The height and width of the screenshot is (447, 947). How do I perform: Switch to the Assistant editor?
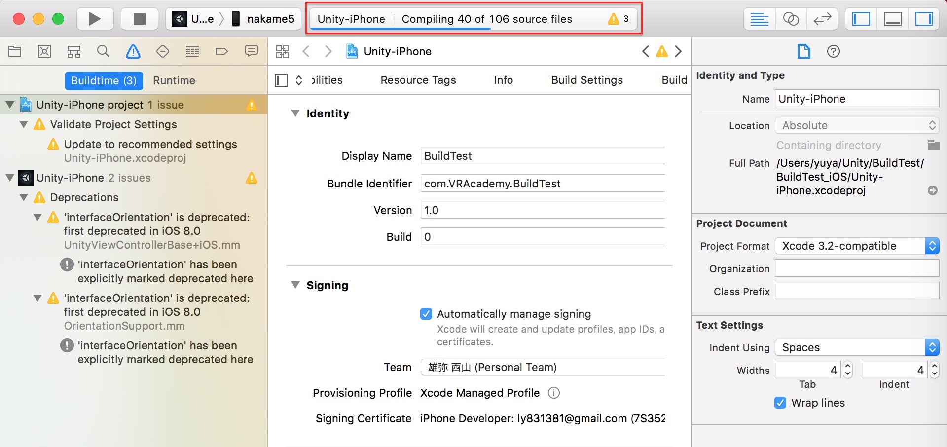(x=791, y=19)
